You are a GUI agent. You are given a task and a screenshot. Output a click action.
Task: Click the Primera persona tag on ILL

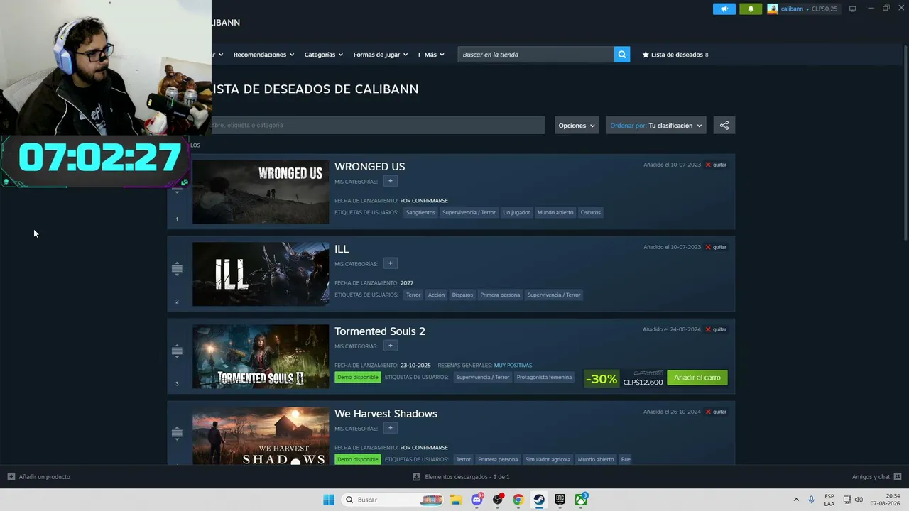click(x=500, y=295)
